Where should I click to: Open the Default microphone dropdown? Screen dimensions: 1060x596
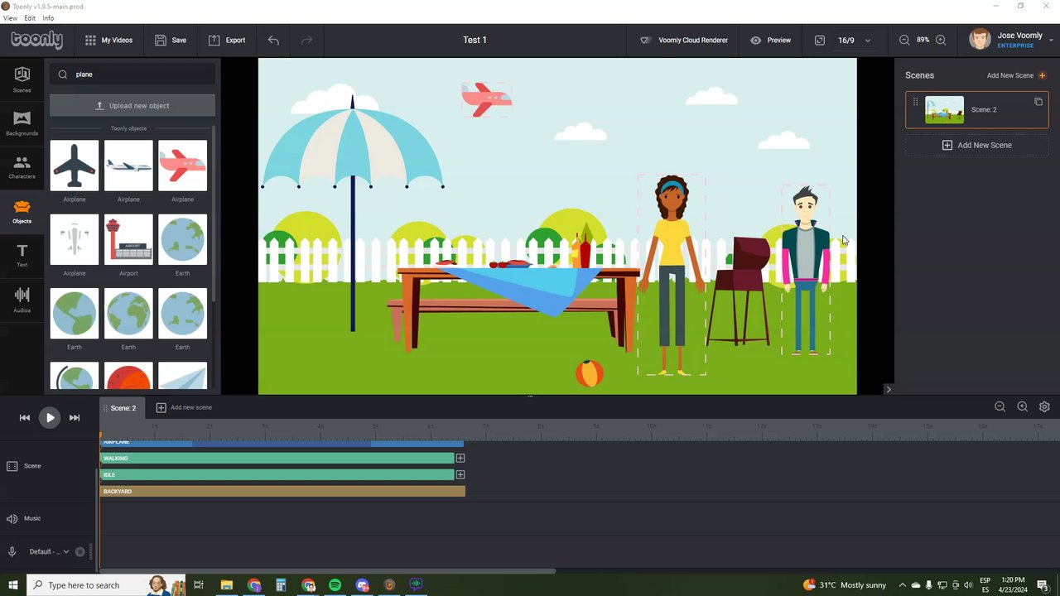click(x=50, y=552)
